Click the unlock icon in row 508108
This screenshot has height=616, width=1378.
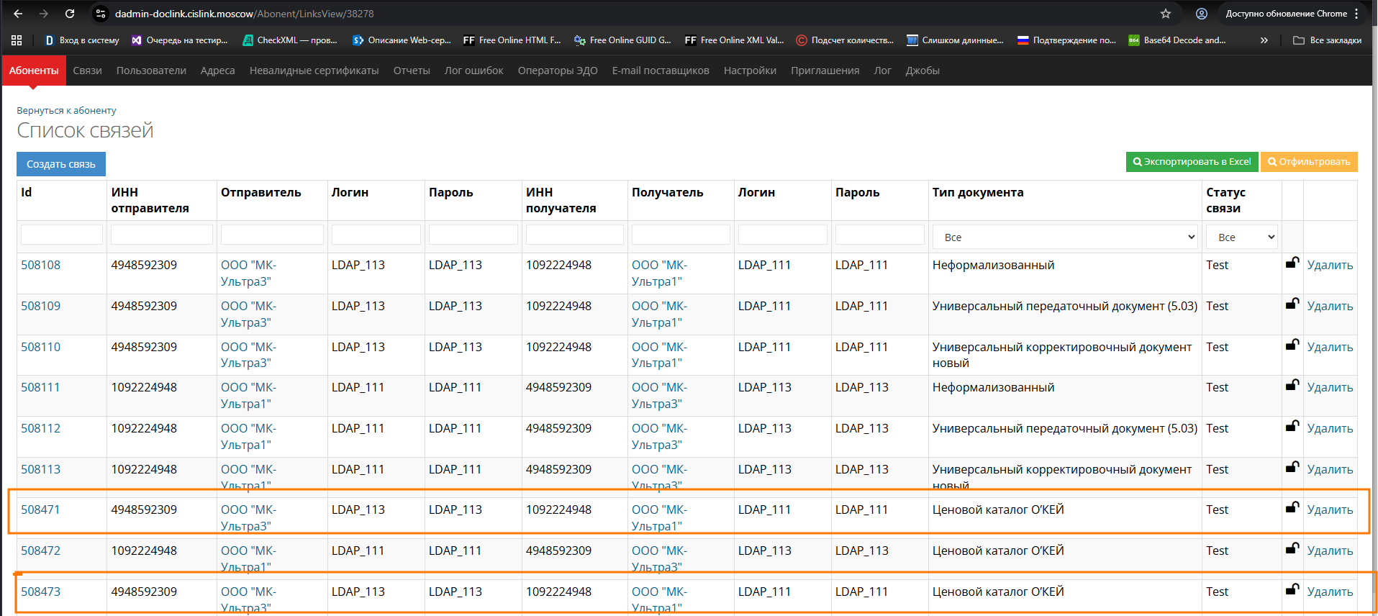point(1292,263)
